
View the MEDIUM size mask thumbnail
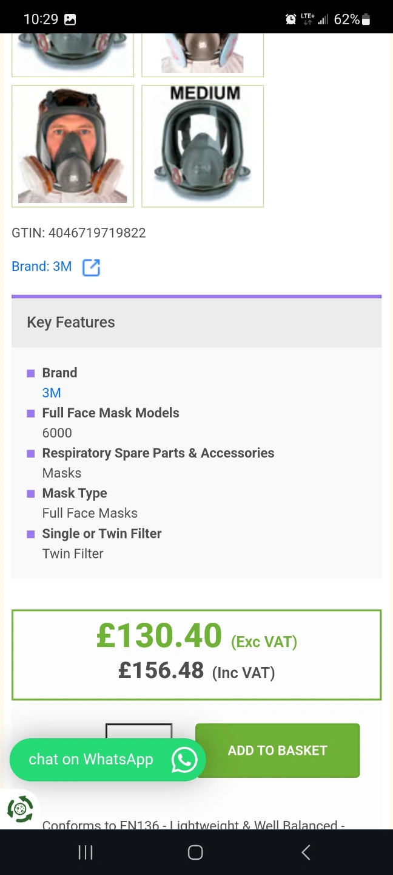pos(203,146)
